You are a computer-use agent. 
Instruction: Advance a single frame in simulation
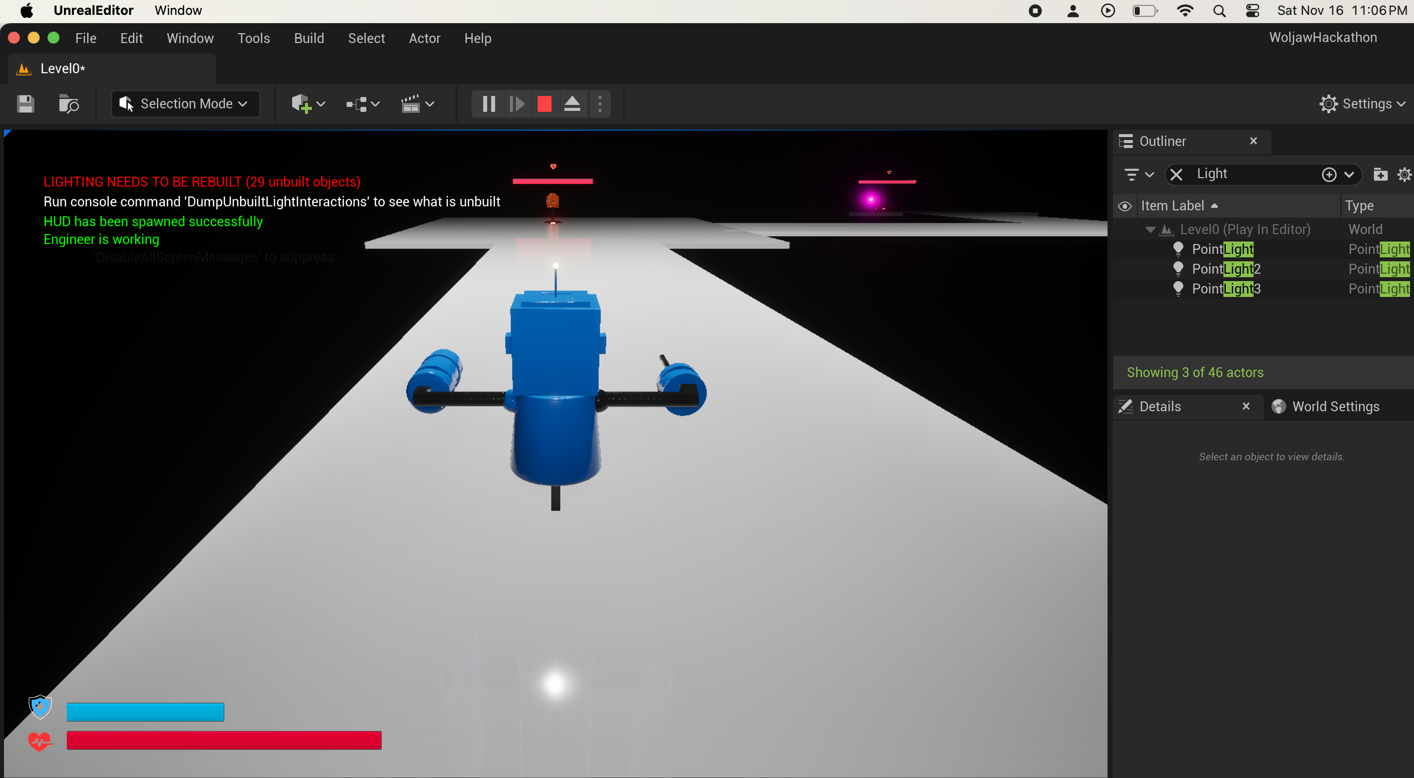pos(516,104)
